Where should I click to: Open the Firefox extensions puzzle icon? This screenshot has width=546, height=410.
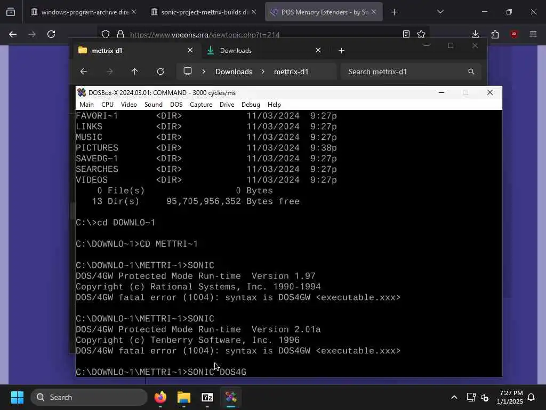tap(495, 34)
